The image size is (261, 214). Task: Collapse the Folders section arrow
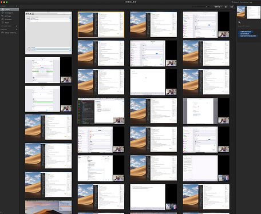[x=17, y=29]
